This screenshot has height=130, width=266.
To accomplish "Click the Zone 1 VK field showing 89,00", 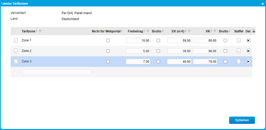I will pyautogui.click(x=205, y=41).
